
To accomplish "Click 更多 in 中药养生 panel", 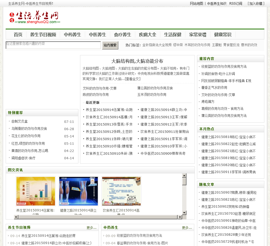I will point(187,228).
